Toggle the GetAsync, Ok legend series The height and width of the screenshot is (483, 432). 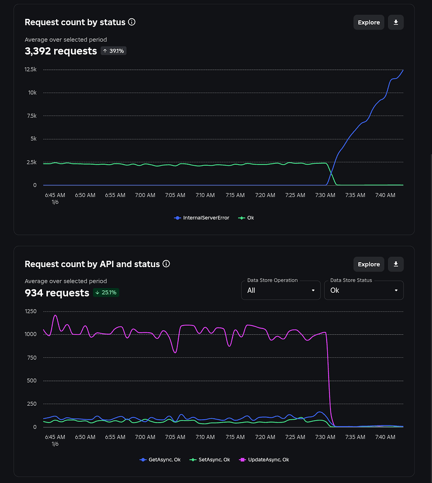(160, 460)
